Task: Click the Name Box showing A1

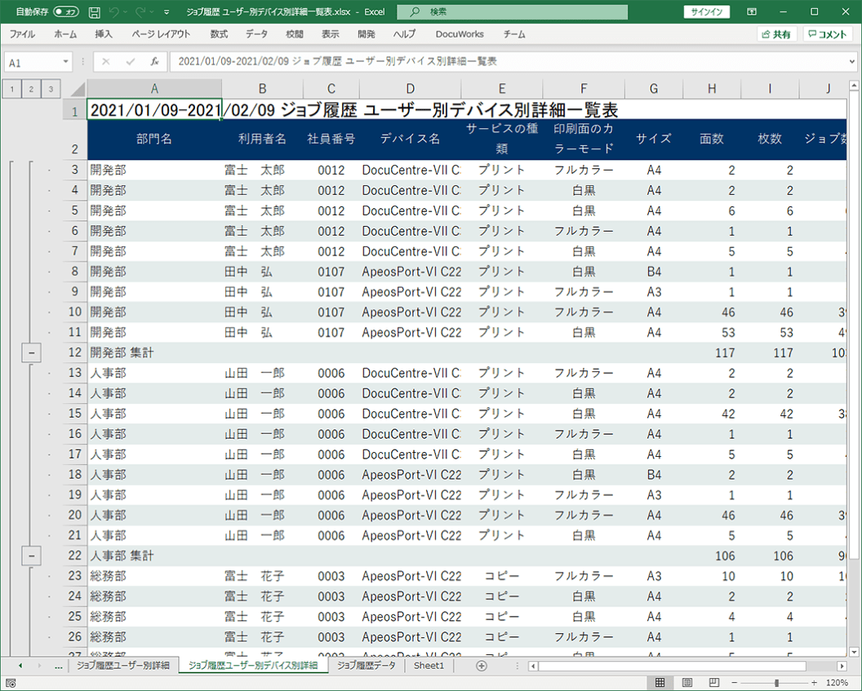Action: click(33, 62)
